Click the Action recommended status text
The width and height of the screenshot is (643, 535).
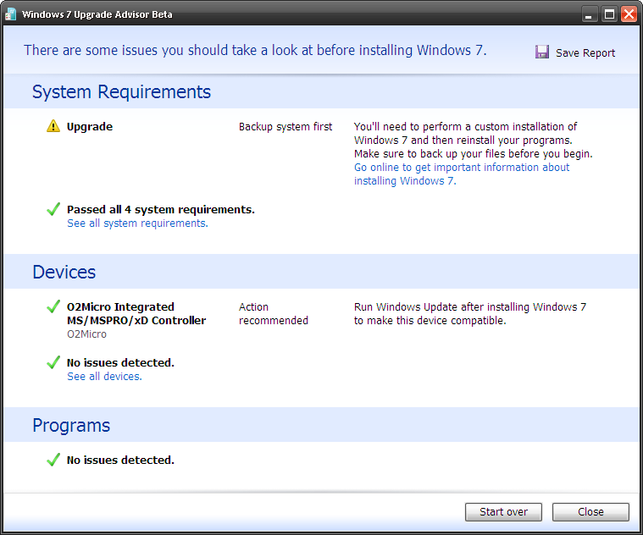pyautogui.click(x=274, y=313)
